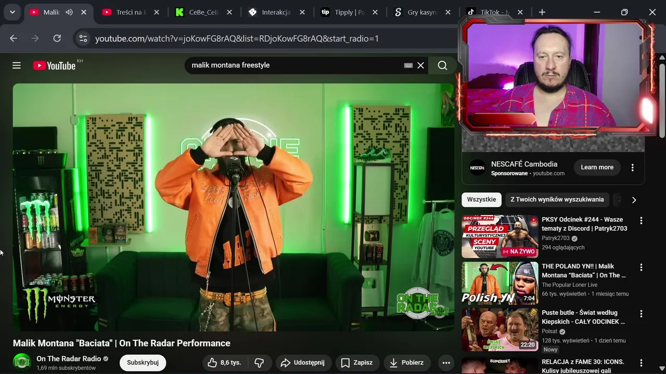Dislike the video with thumbs down

(x=259, y=363)
